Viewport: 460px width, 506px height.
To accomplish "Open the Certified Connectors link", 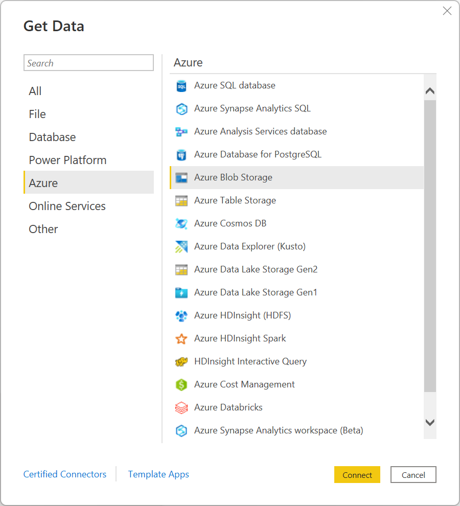I will (64, 474).
